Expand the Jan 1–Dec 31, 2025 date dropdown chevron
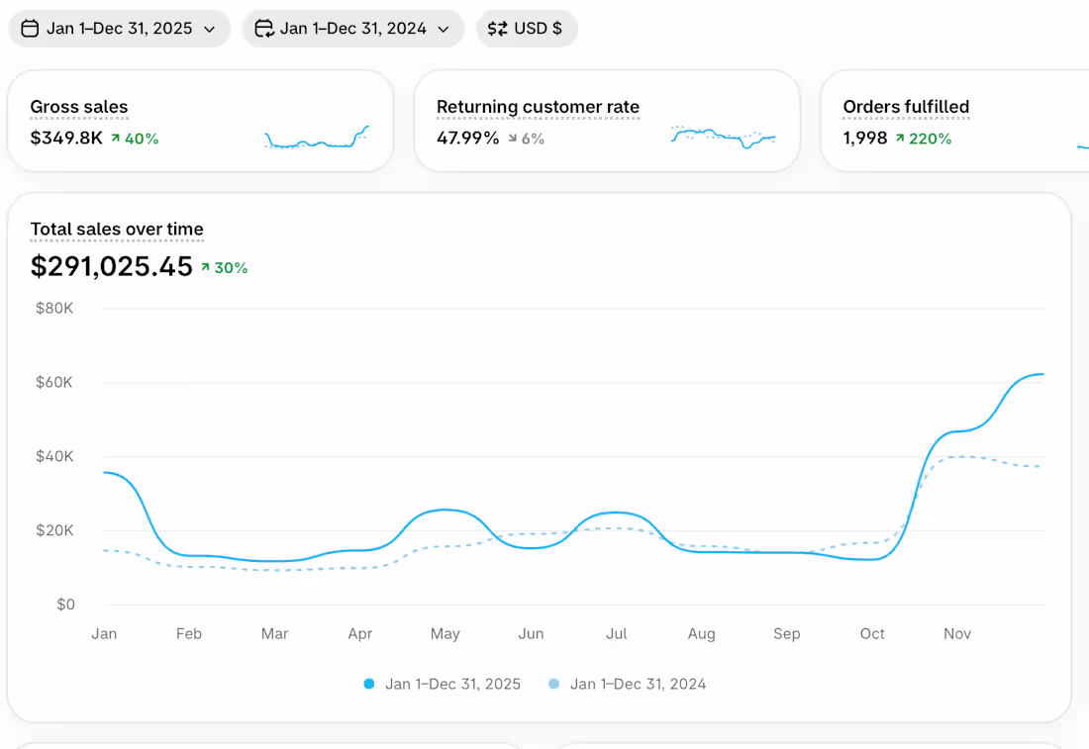The width and height of the screenshot is (1089, 749). (209, 29)
